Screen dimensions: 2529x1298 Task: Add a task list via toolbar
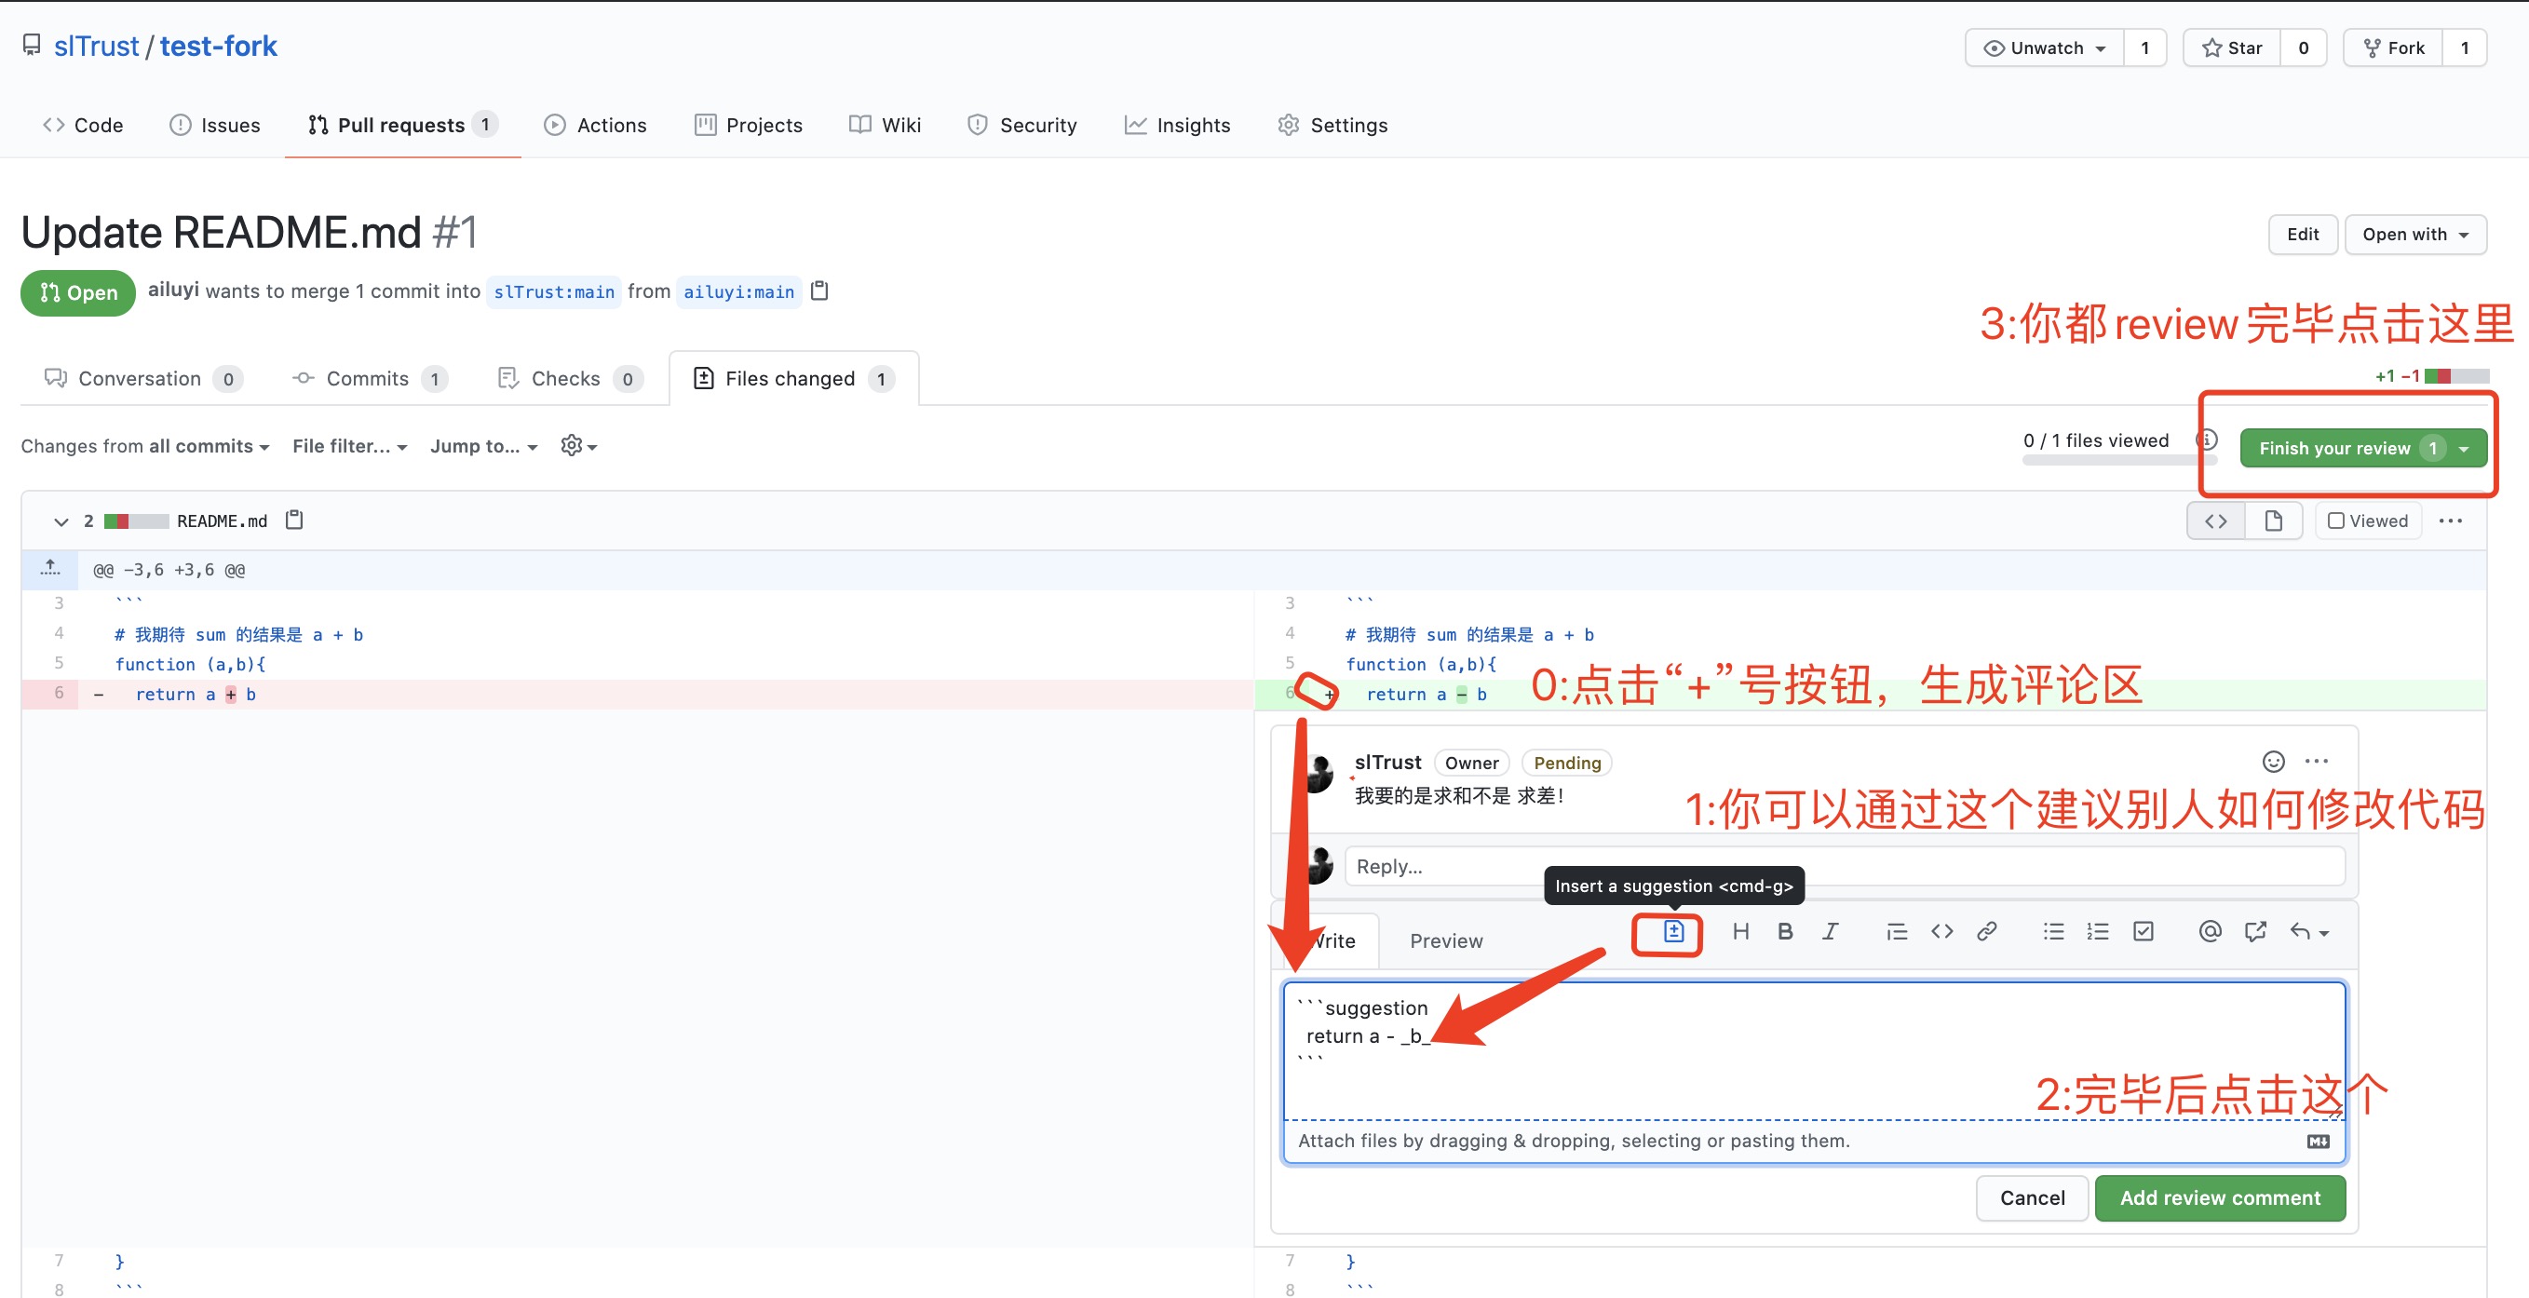(2143, 932)
